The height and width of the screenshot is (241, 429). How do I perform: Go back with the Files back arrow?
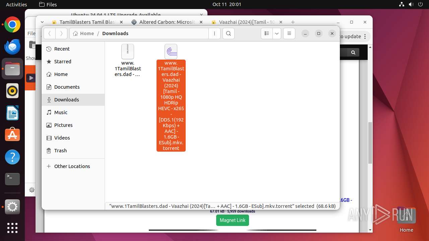(x=50, y=33)
